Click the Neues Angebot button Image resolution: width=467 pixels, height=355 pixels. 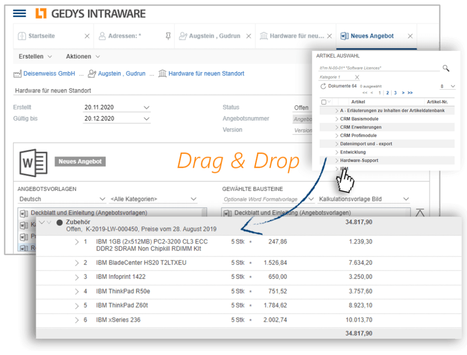click(80, 162)
